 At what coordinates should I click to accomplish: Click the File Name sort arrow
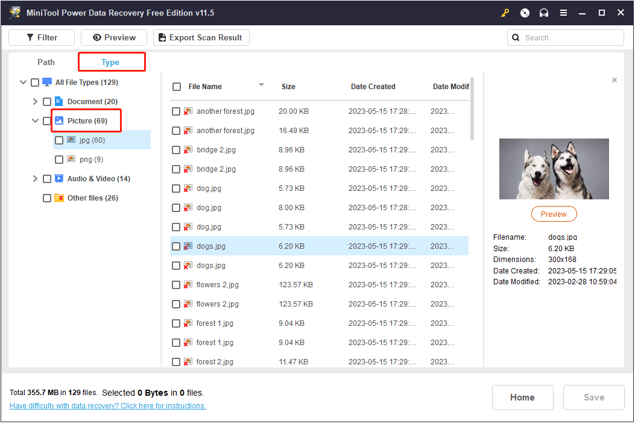click(261, 86)
